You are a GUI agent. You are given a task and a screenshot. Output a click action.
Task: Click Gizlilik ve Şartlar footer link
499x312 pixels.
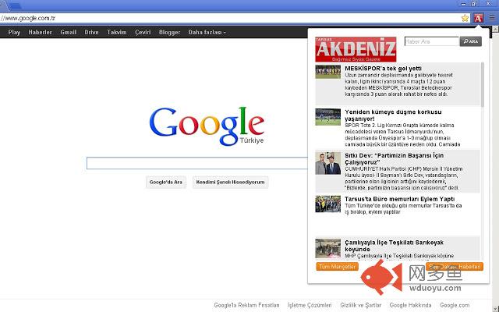[x=360, y=305]
